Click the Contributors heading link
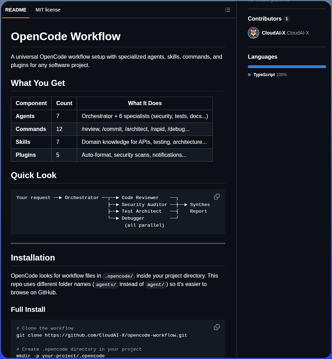332x359 pixels. [x=265, y=19]
